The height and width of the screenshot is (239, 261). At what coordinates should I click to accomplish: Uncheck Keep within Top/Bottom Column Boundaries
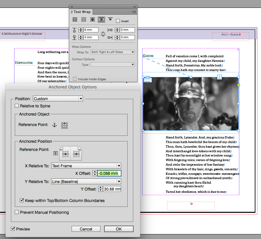(22, 200)
